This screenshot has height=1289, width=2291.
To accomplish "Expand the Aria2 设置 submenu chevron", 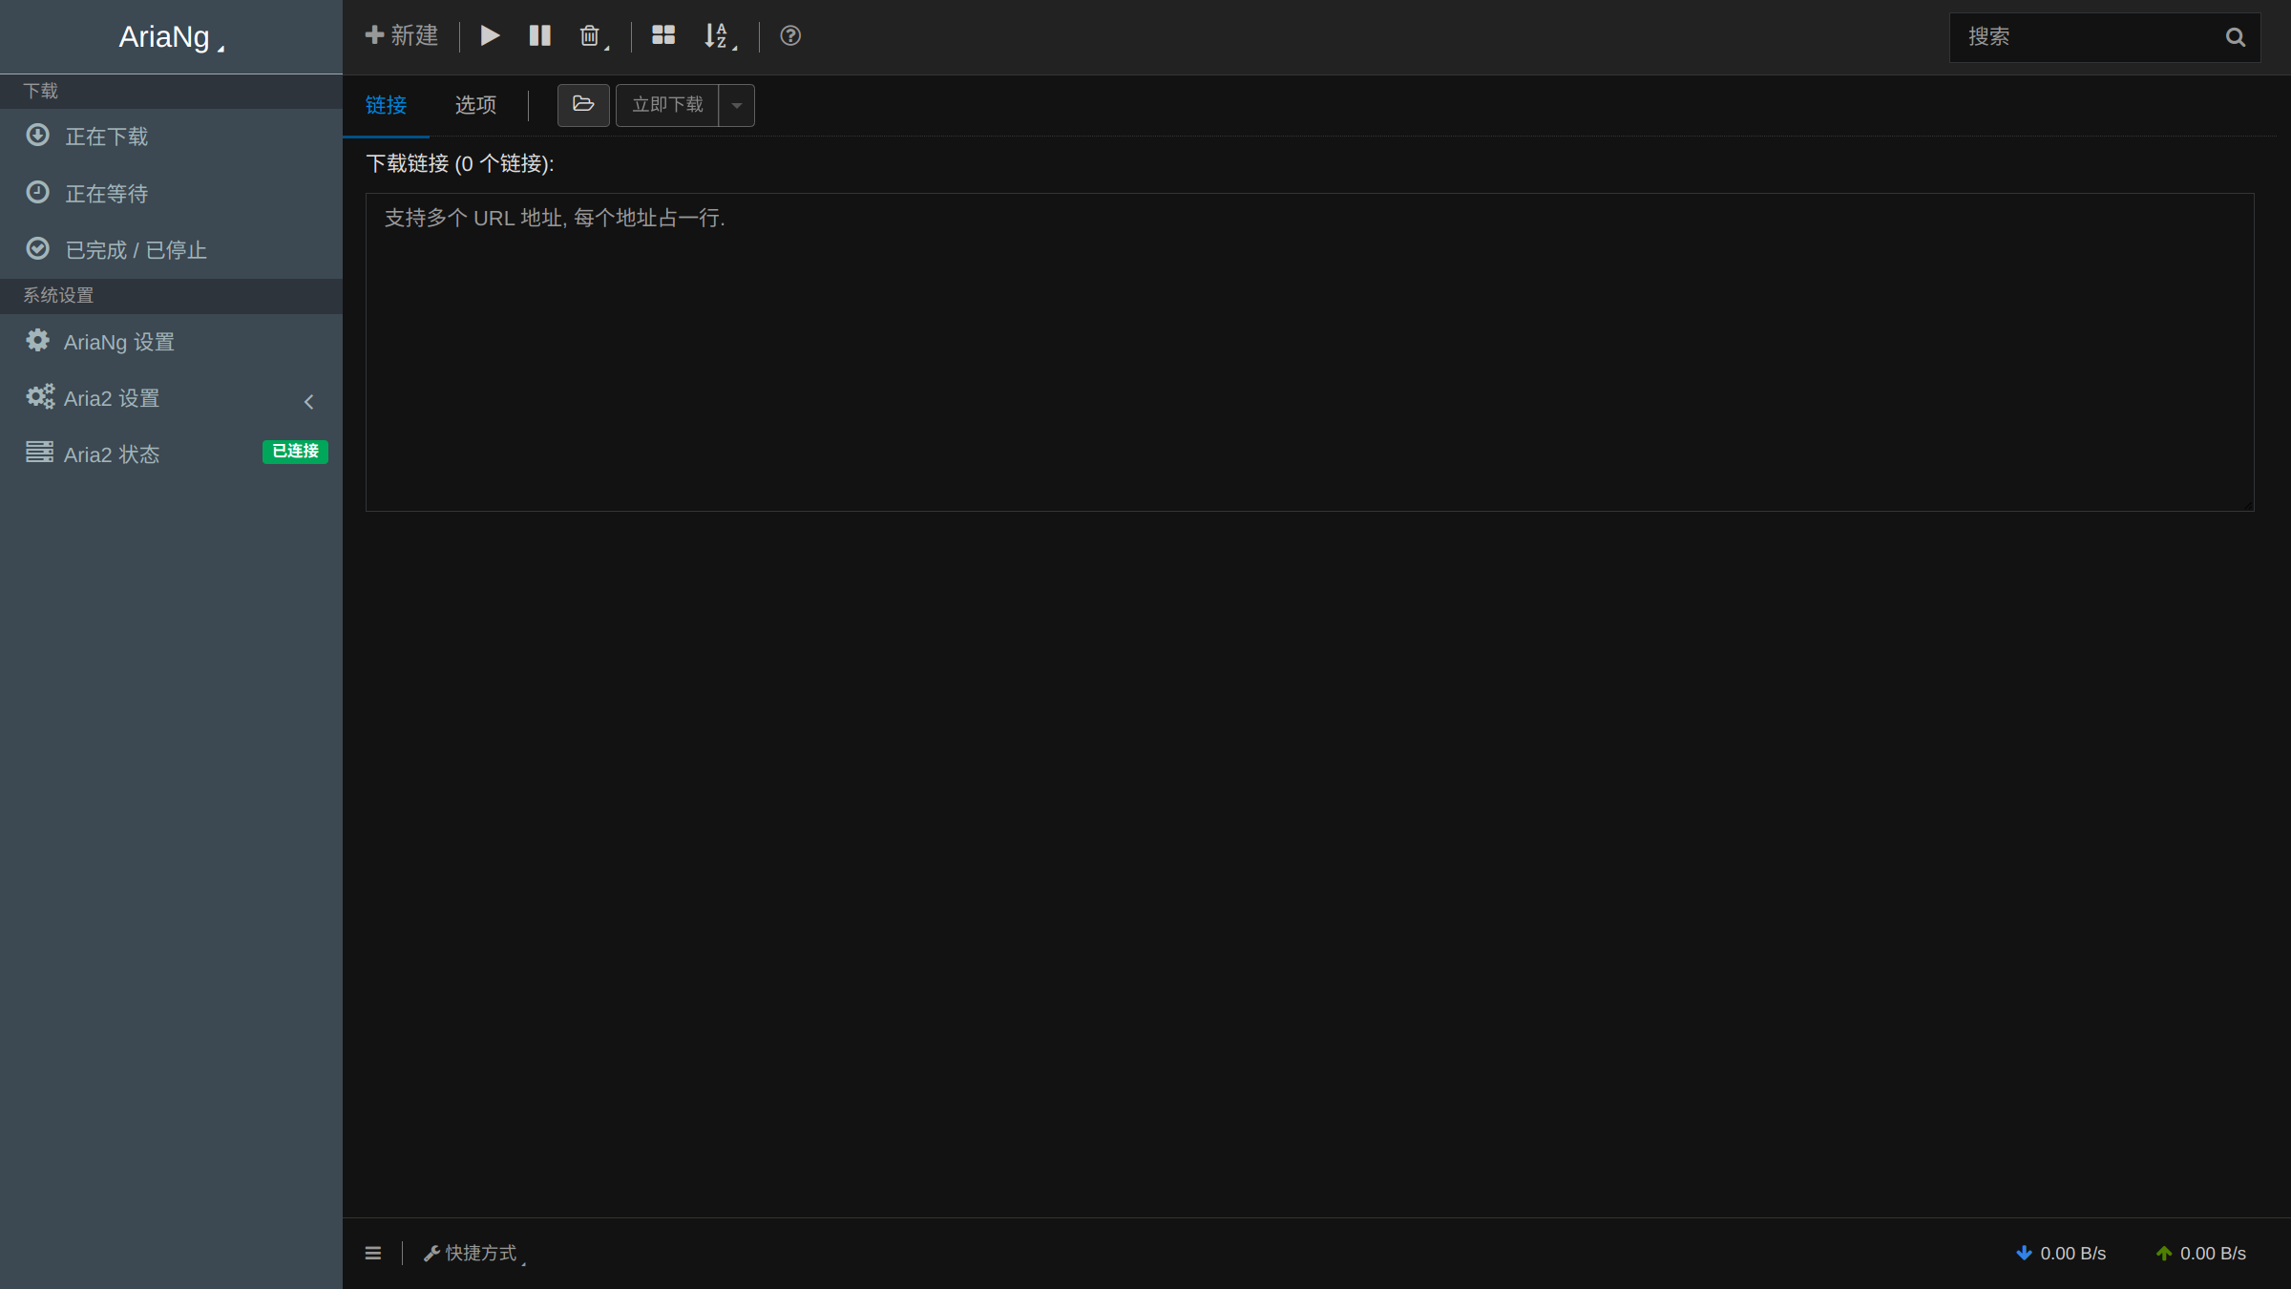I will coord(308,402).
